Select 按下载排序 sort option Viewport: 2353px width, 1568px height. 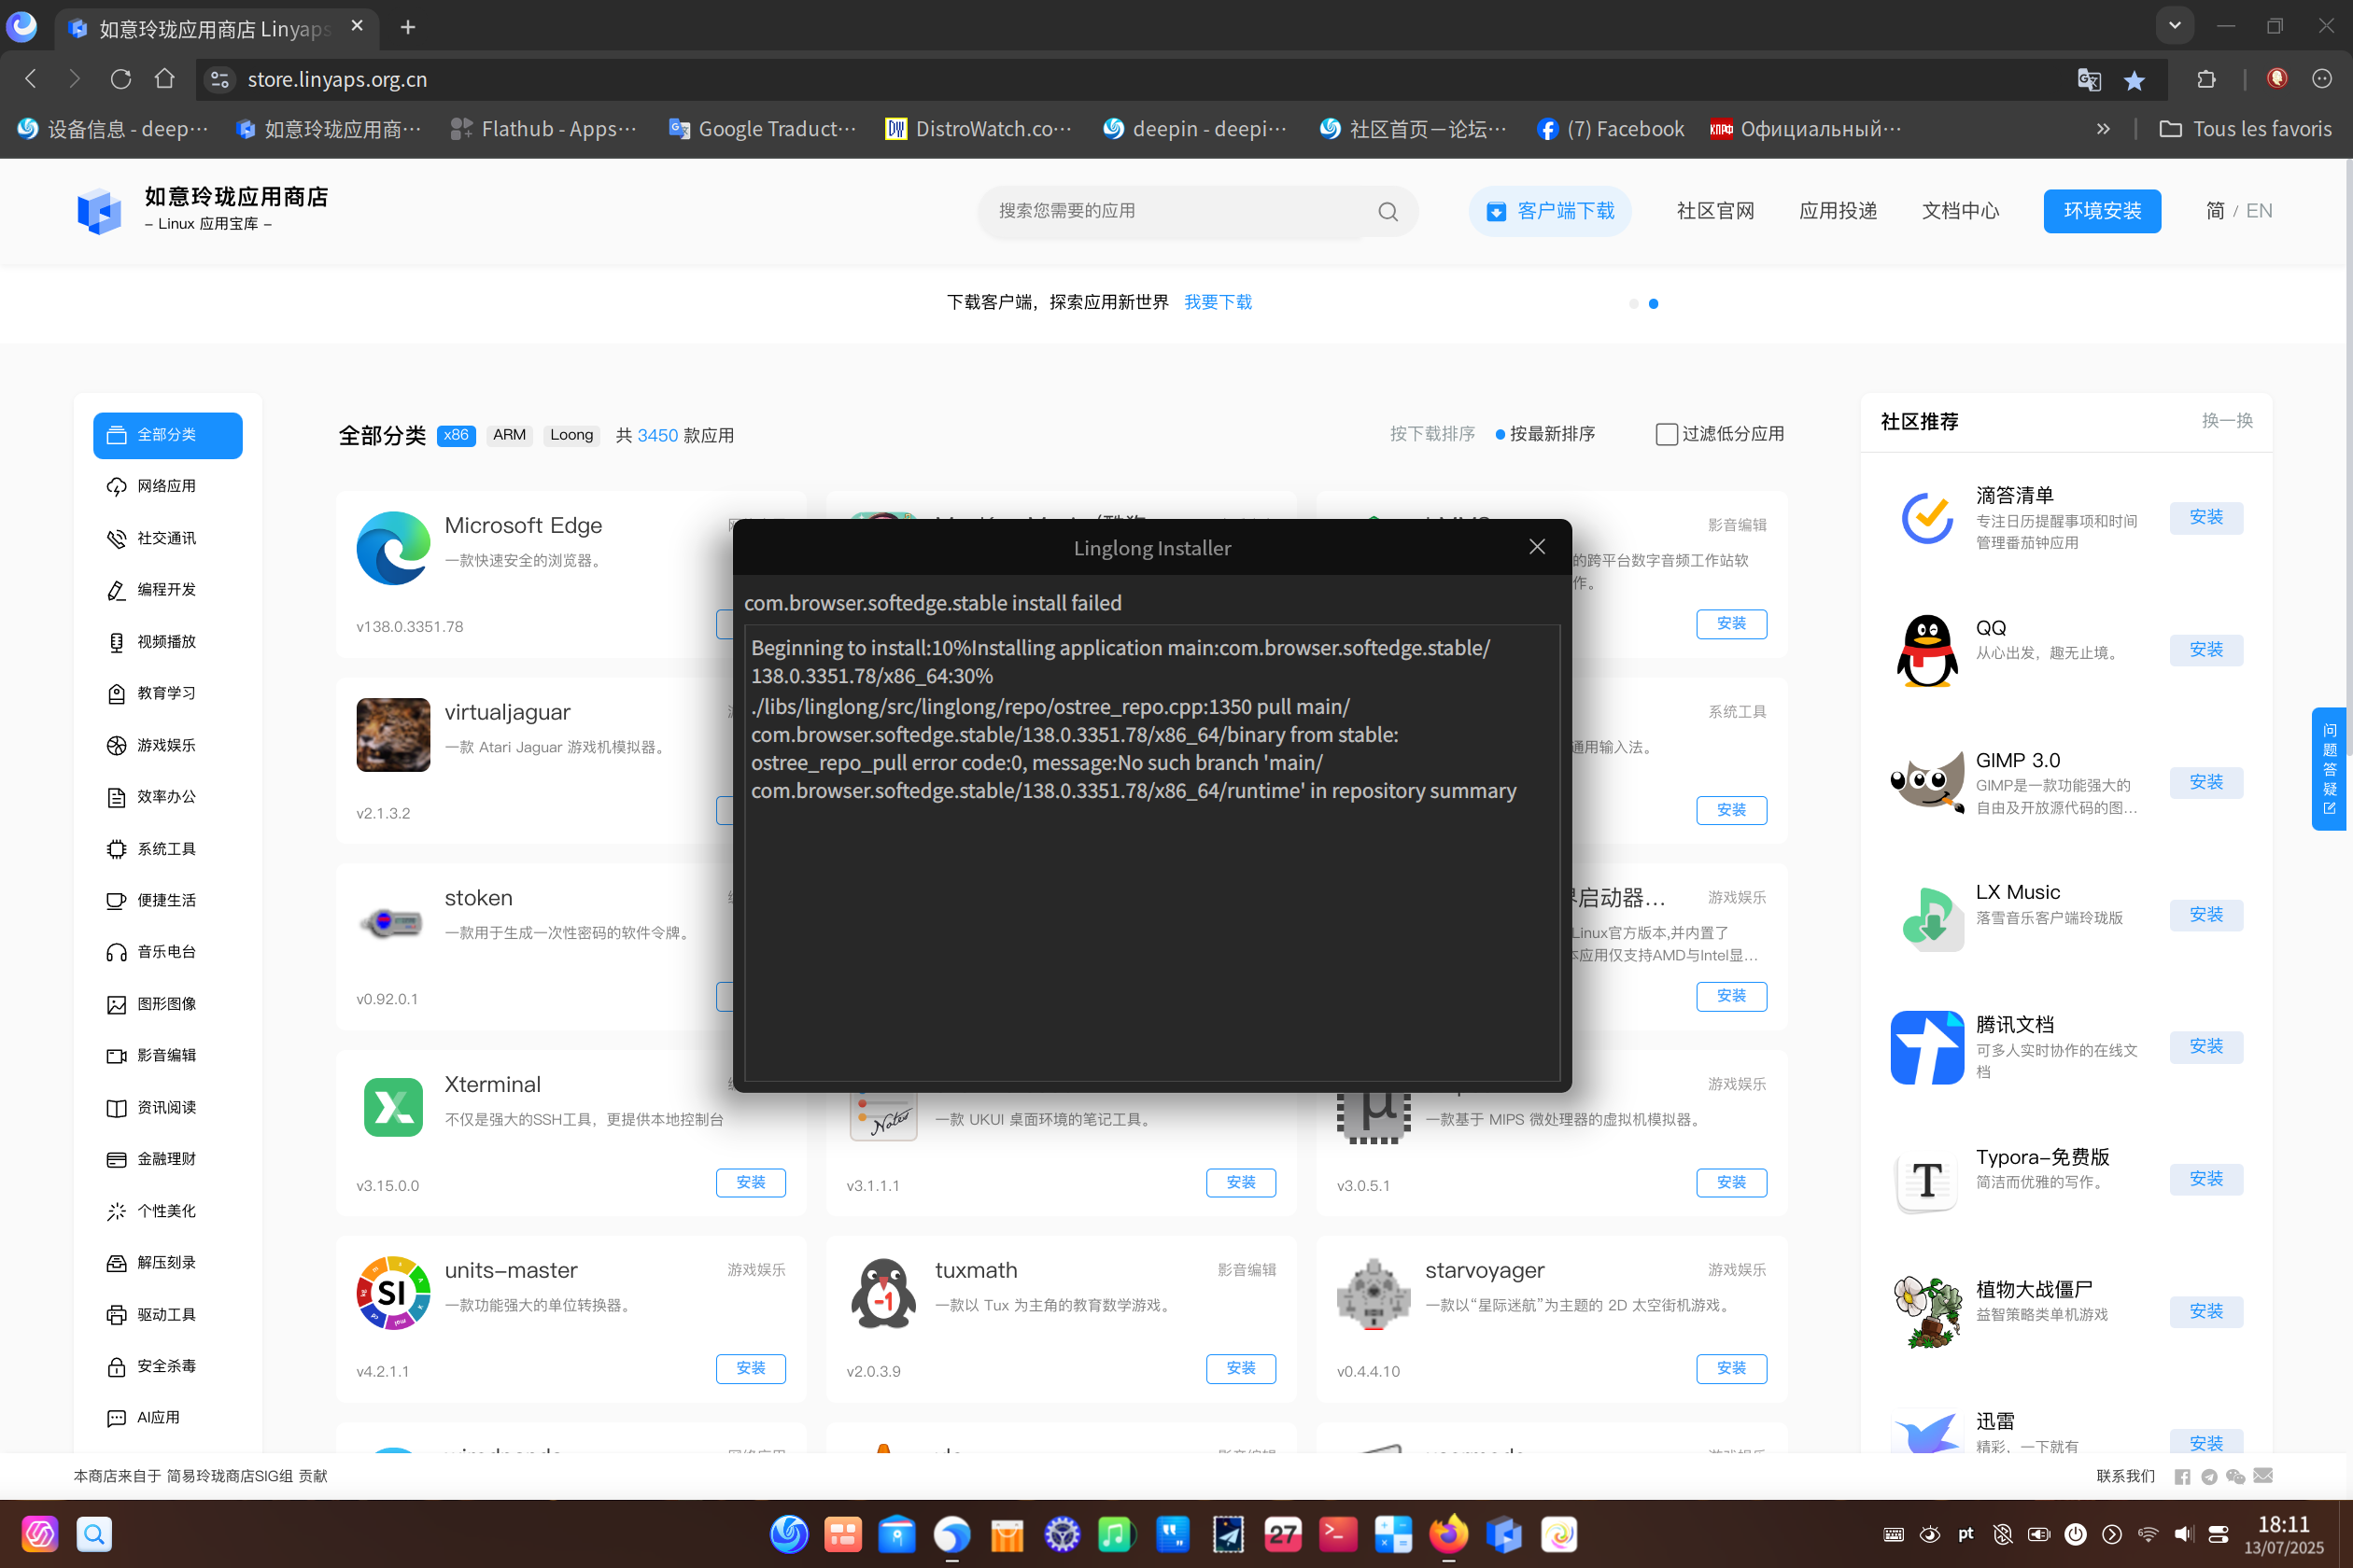click(1431, 434)
